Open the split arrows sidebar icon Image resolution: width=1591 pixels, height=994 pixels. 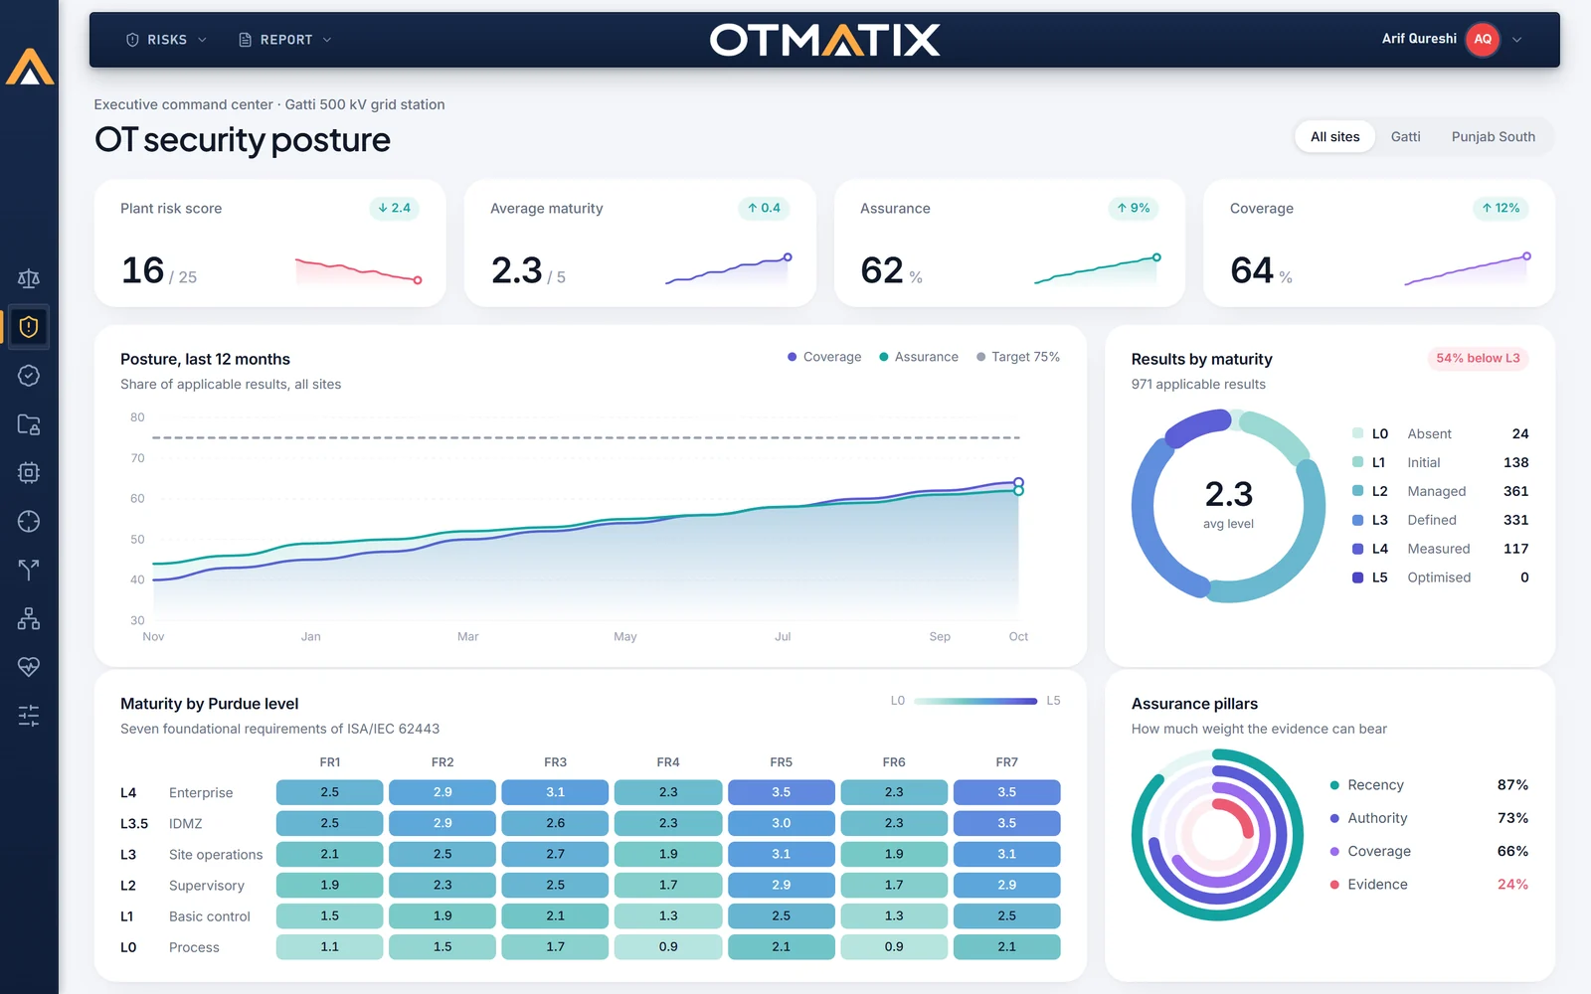(29, 570)
